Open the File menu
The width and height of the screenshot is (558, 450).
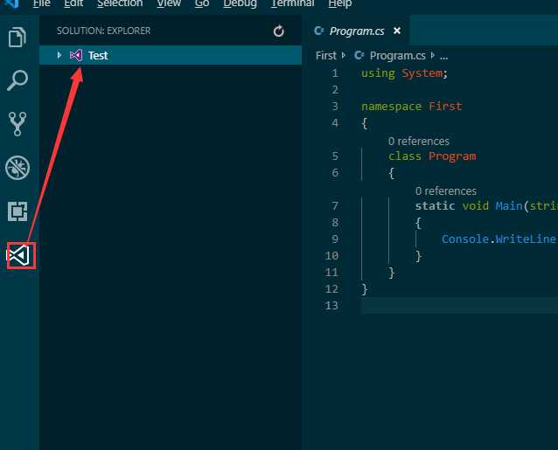click(42, 3)
